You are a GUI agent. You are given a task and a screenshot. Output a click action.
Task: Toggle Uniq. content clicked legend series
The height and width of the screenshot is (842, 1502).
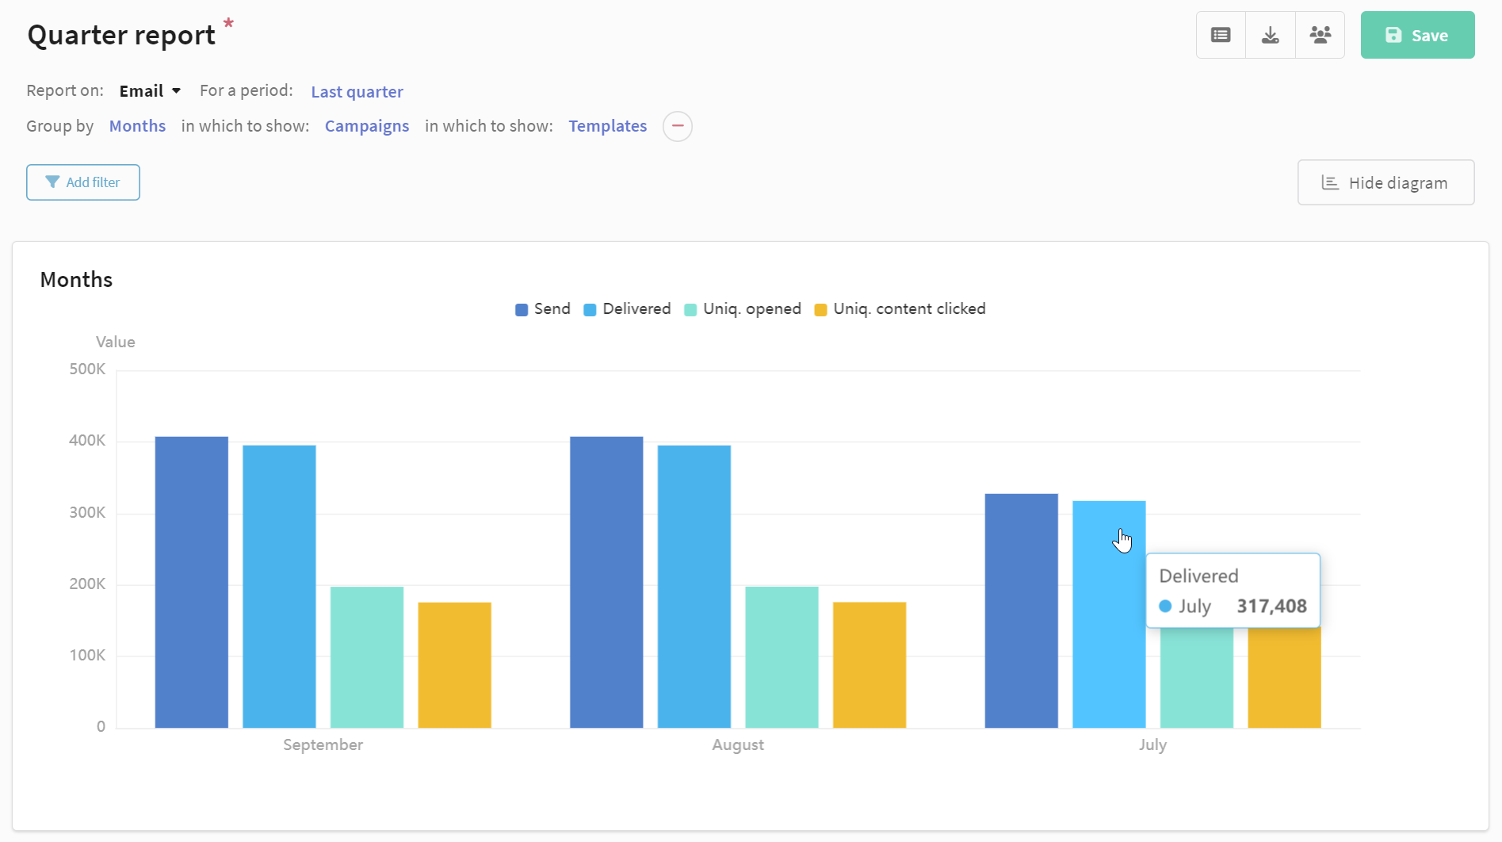tap(900, 309)
